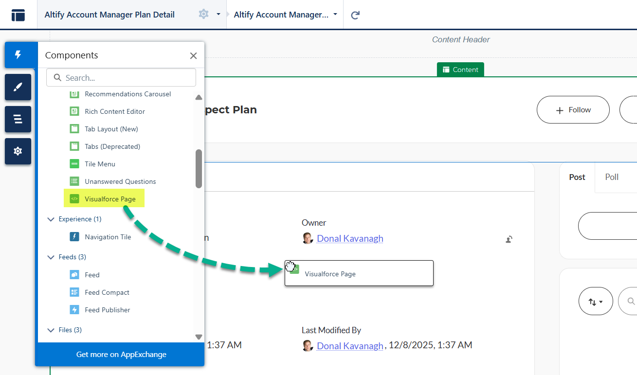Click Get more on AppExchange
Screen dimensions: 637x375
tap(121, 354)
